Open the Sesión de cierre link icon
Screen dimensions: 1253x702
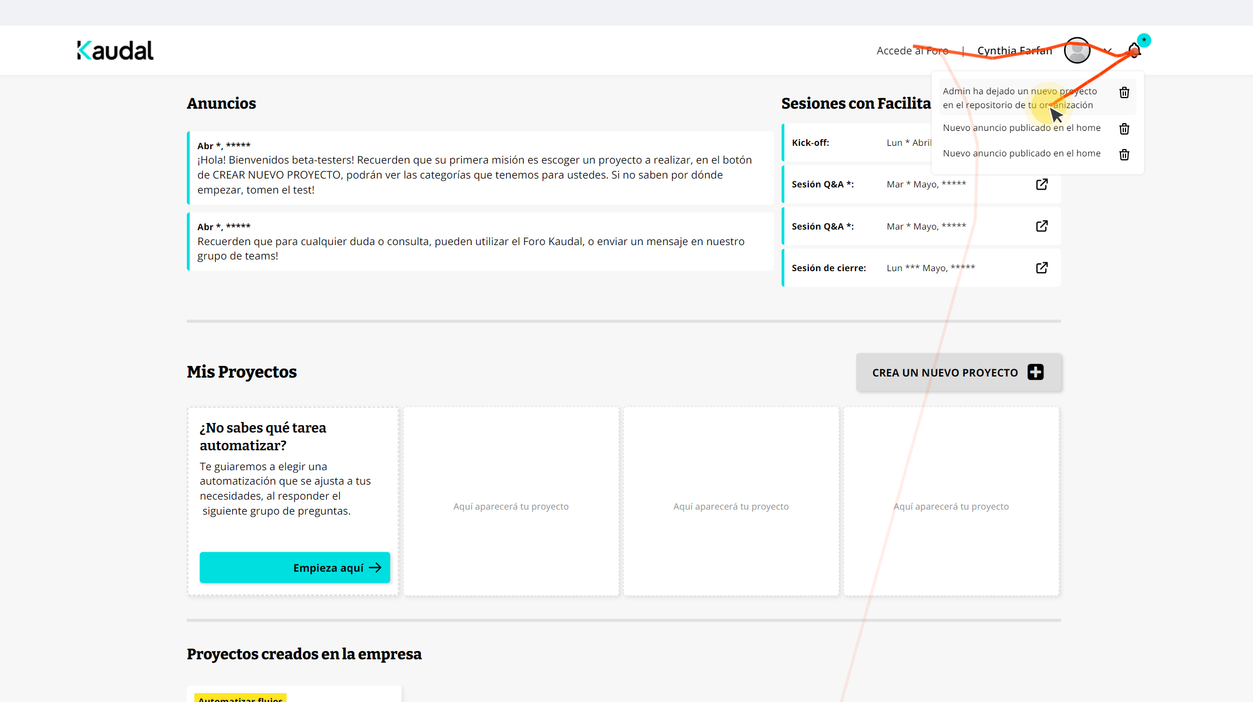pyautogui.click(x=1042, y=268)
